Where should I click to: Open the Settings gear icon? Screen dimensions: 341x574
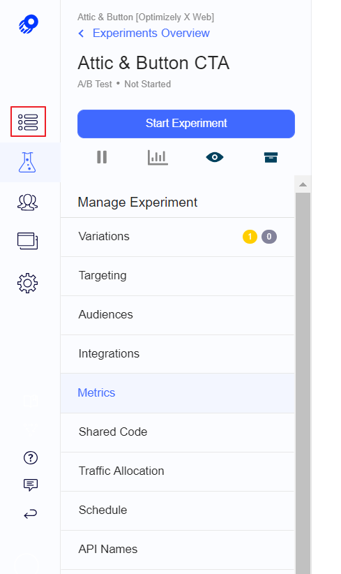[x=27, y=283]
